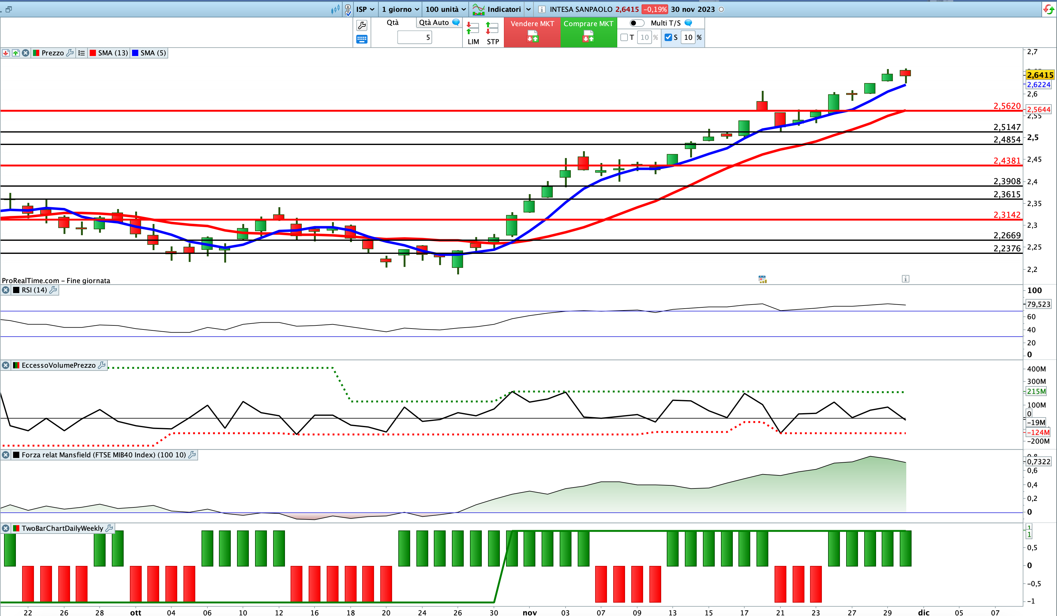
Task: Click the yellow 2,6415 current price label
Action: coord(1040,75)
